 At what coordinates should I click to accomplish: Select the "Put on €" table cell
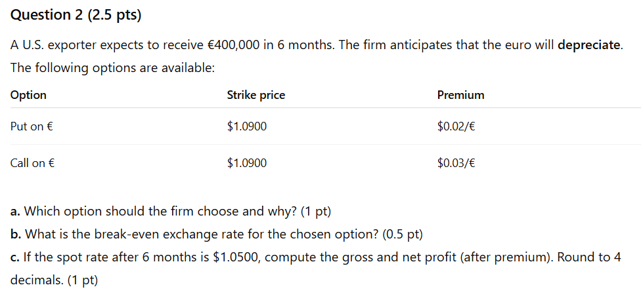pos(32,126)
